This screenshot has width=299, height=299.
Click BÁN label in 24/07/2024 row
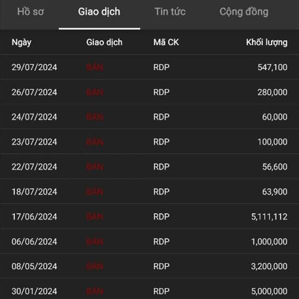(95, 117)
